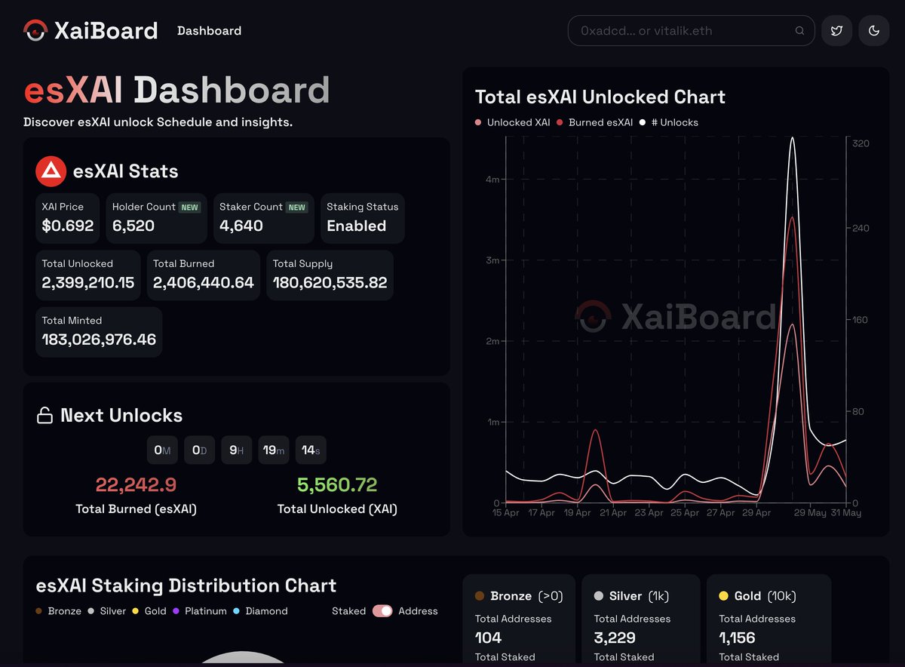Click Total Unlocked 2,399,210.15 value
905x667 pixels.
pos(88,283)
